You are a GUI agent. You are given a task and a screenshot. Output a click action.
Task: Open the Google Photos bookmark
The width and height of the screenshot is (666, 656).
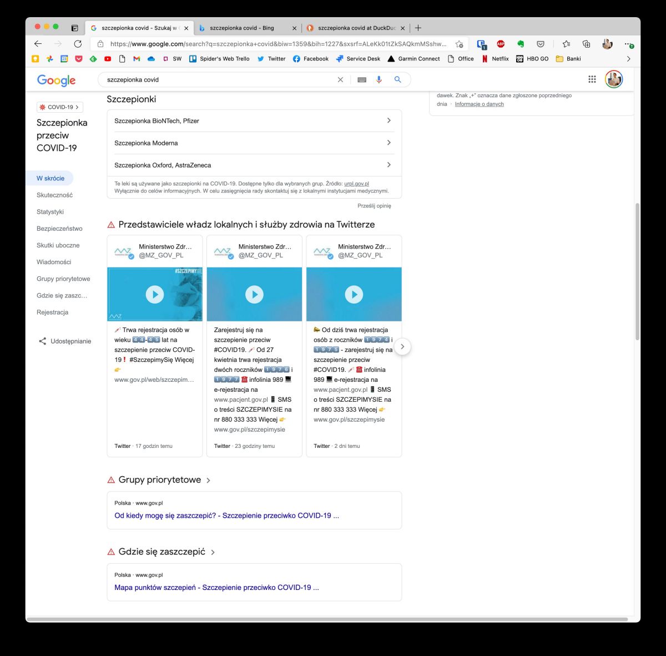pyautogui.click(x=50, y=59)
